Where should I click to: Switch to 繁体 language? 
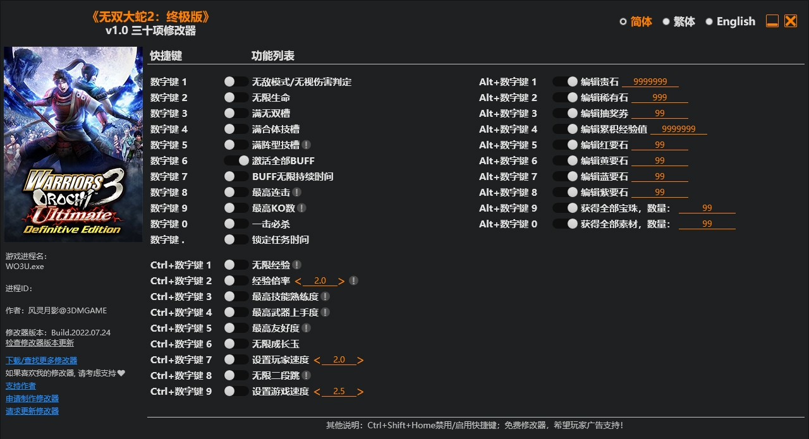coord(666,21)
